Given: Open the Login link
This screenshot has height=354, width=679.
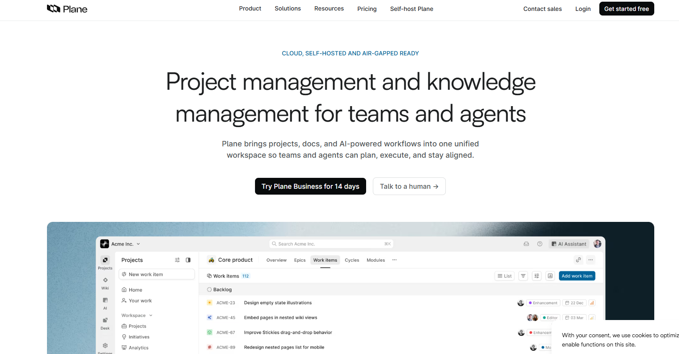Looking at the screenshot, I should click(x=583, y=9).
